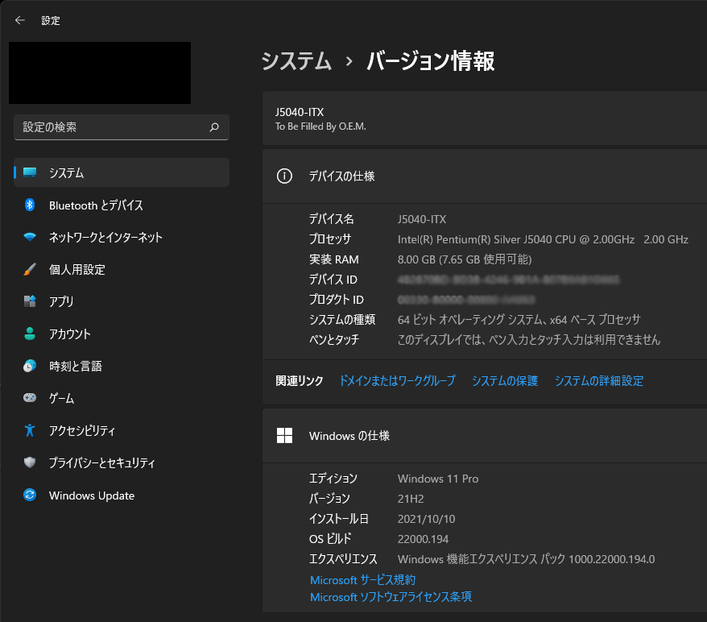Viewport: 707px width, 622px height.
Task: Click the システム monitor icon in sidebar
Action: [x=30, y=172]
